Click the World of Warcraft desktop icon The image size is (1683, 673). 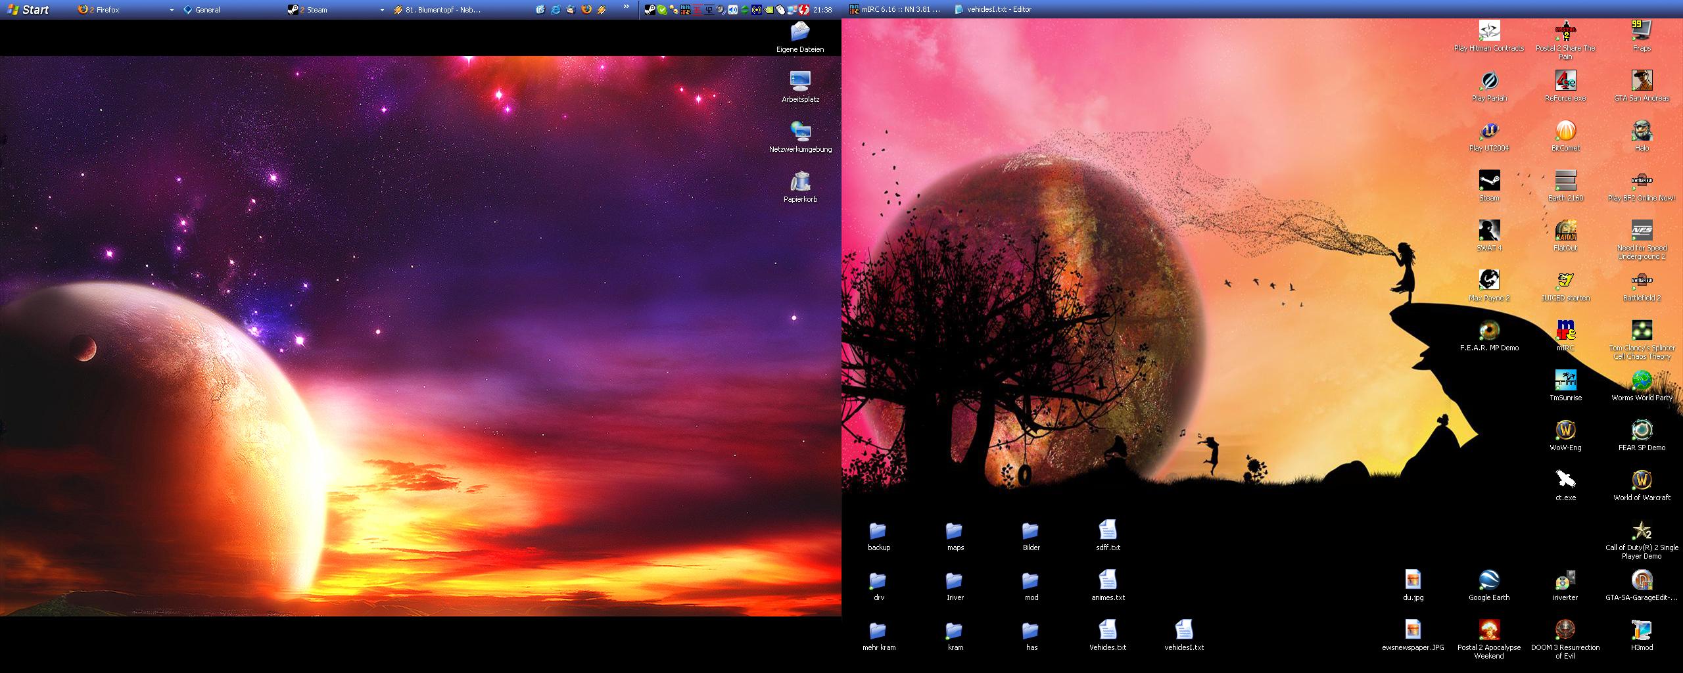coord(1642,481)
